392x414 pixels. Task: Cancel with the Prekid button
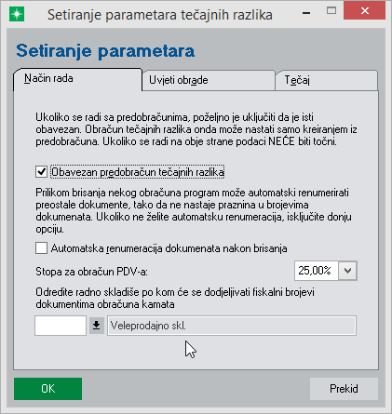coord(344,389)
